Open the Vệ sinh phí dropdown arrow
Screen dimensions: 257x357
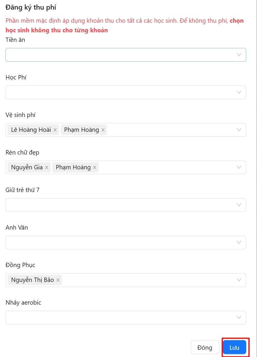[239, 130]
